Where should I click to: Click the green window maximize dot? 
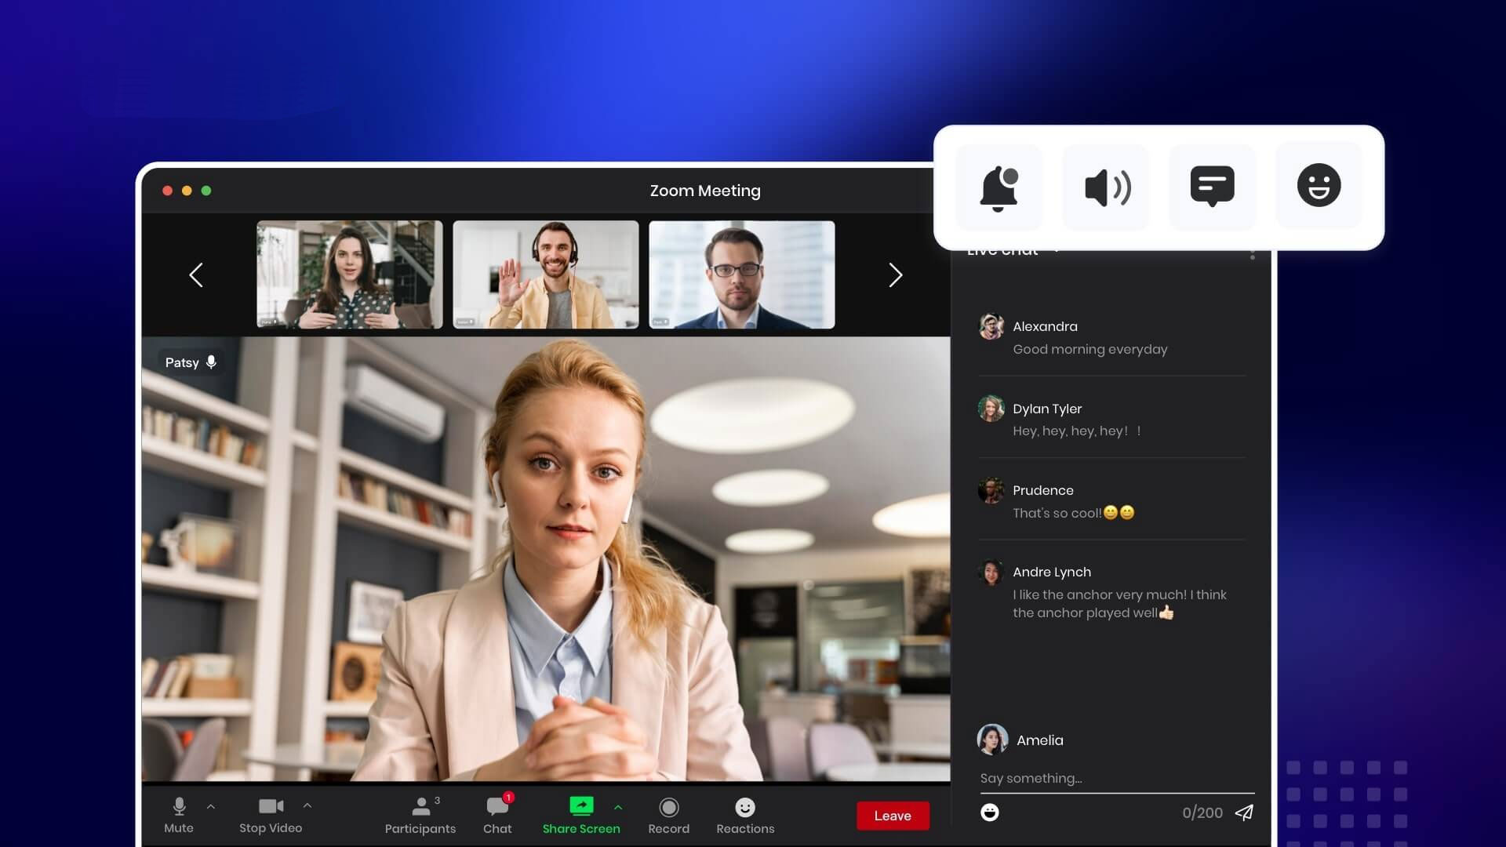(x=206, y=191)
